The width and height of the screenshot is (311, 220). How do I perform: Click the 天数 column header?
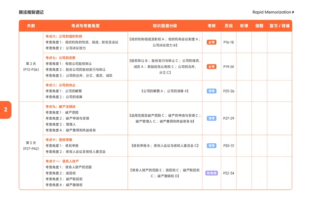click(x=31, y=26)
